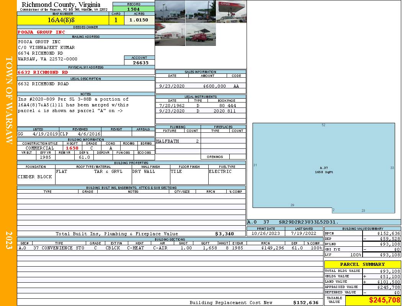The image size is (402, 306).
Task: Click the 9/23/2020 sale row for $600,000
Action: coord(200,86)
